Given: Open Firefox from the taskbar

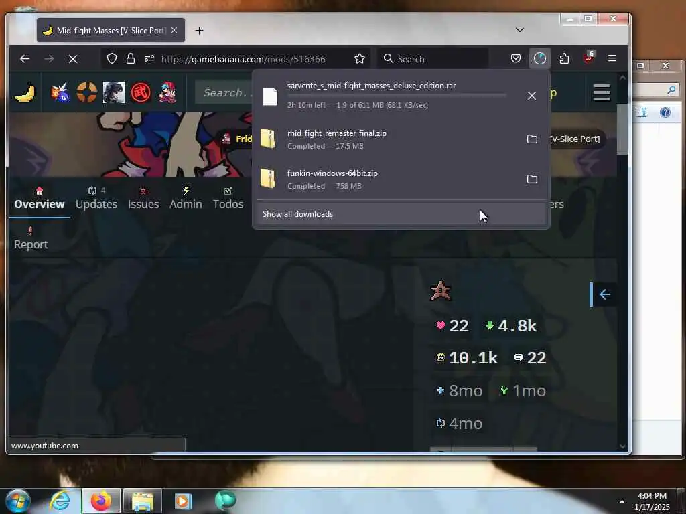Looking at the screenshot, I should pyautogui.click(x=101, y=501).
